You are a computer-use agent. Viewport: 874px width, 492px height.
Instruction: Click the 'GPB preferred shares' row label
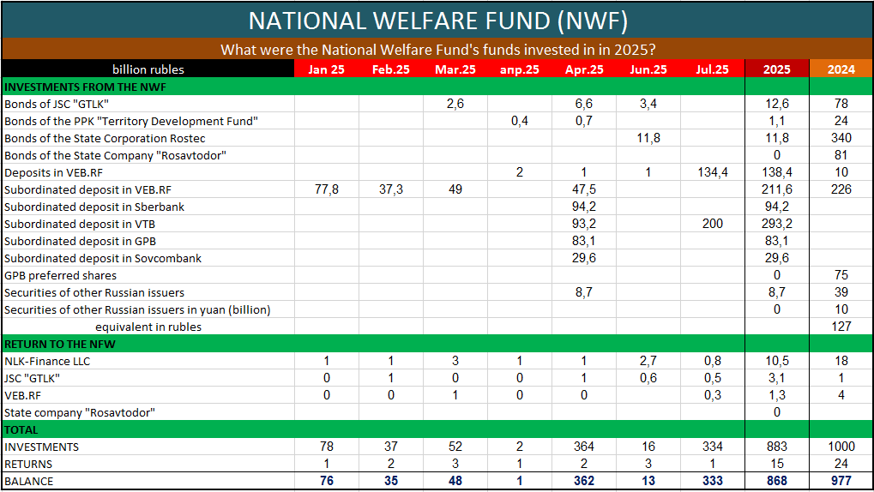61,275
